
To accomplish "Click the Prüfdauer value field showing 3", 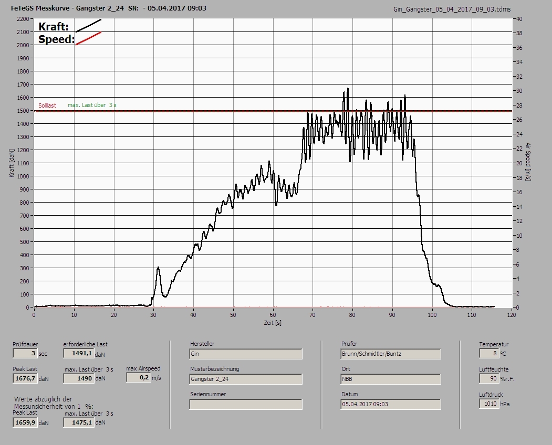I will 25,353.
